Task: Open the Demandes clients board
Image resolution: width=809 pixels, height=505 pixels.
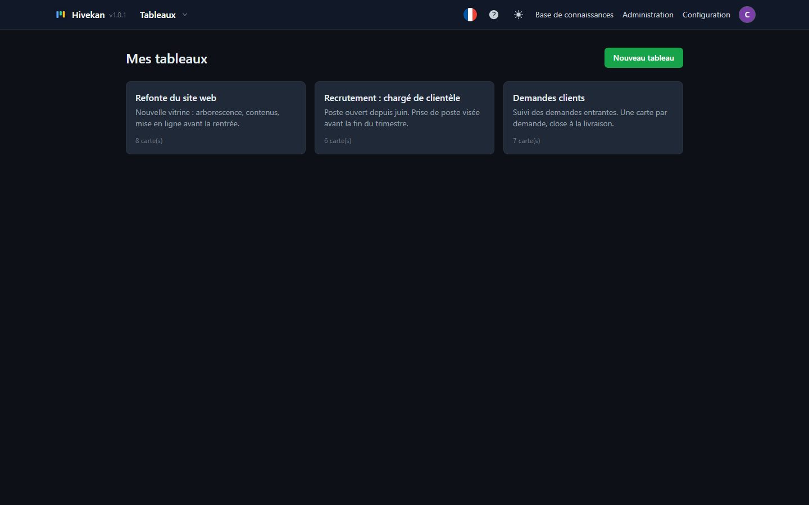Action: pos(593,118)
